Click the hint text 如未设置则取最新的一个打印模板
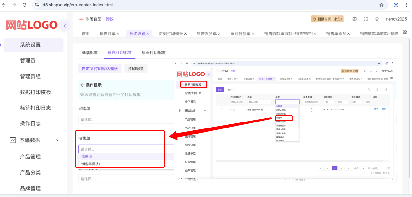Image resolution: width=412 pixels, height=197 pixels. coord(111,94)
